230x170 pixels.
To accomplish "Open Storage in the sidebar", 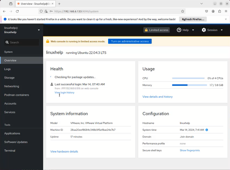I will pyautogui.click(x=22, y=78).
